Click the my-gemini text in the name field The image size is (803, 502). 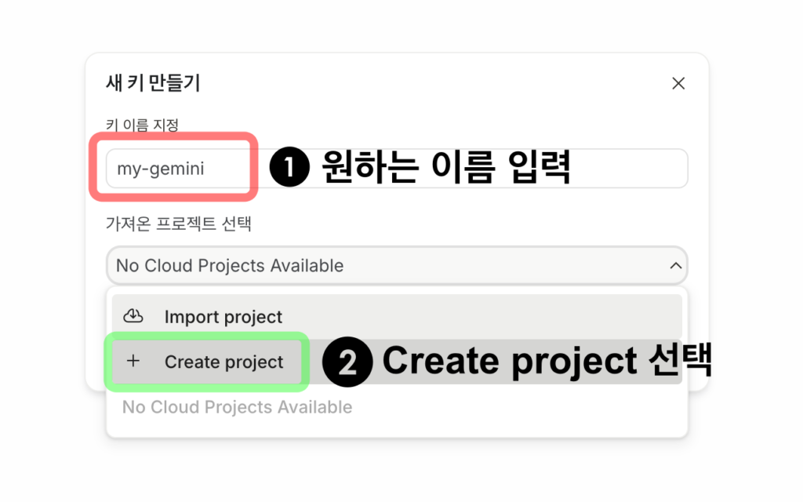[161, 168]
